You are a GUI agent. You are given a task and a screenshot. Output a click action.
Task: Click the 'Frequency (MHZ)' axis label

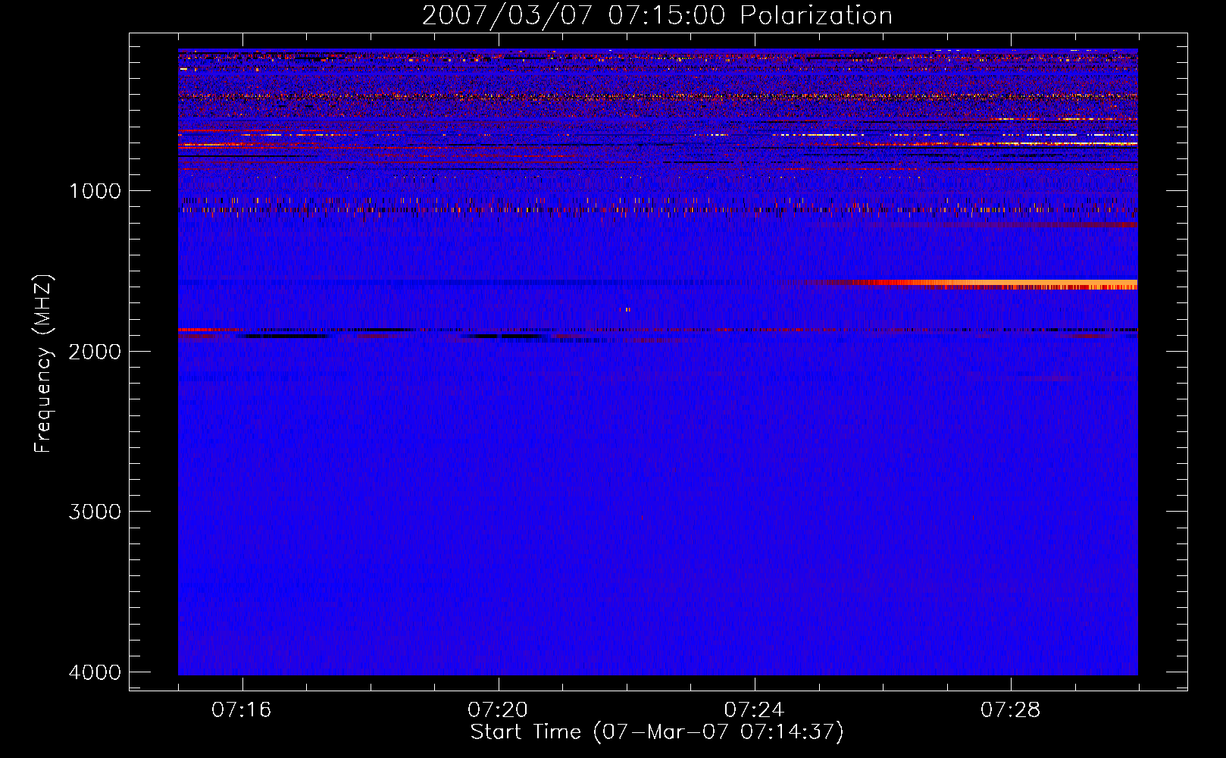coord(43,364)
